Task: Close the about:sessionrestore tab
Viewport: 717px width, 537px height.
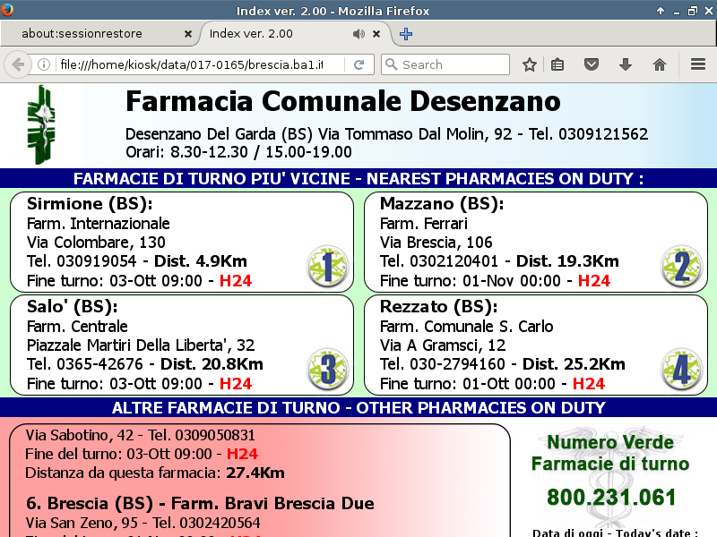Action: click(x=187, y=34)
